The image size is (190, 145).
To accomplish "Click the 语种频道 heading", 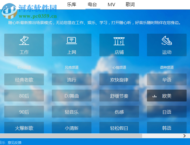I will pyautogui.click(x=167, y=67).
